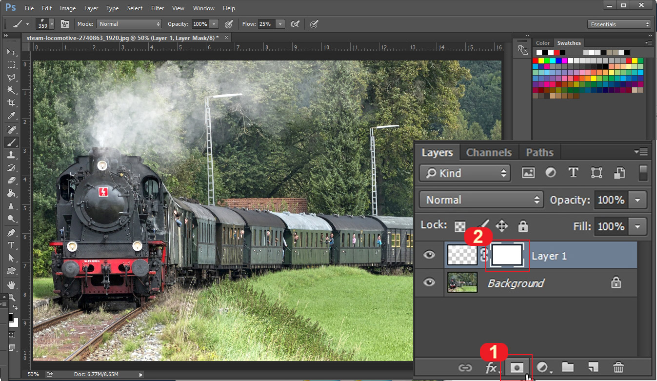657x381 pixels.
Task: Select the Brush tool in toolbox
Action: click(x=11, y=142)
